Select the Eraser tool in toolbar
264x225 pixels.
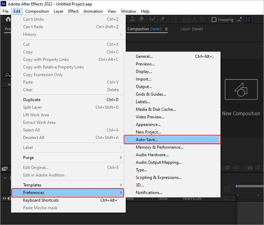tap(141, 19)
